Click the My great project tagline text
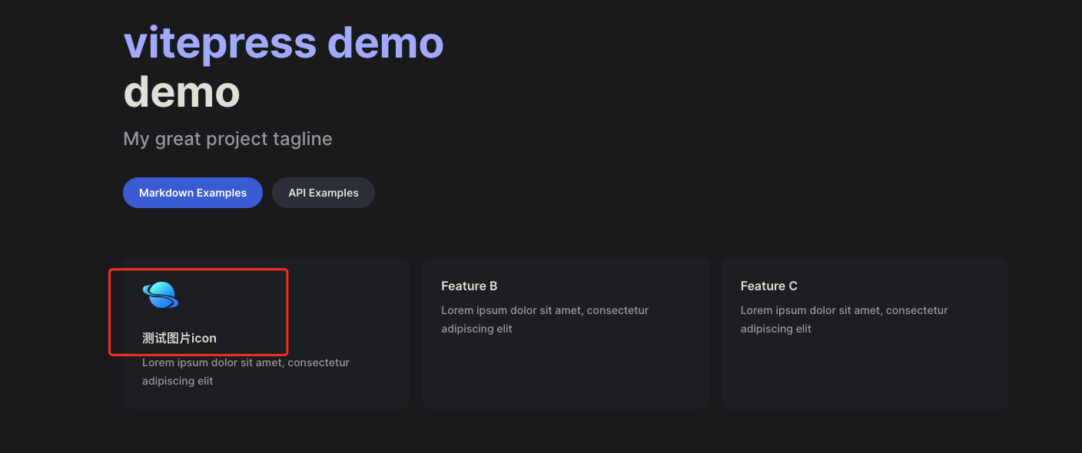Viewport: 1082px width, 453px height. [227, 139]
